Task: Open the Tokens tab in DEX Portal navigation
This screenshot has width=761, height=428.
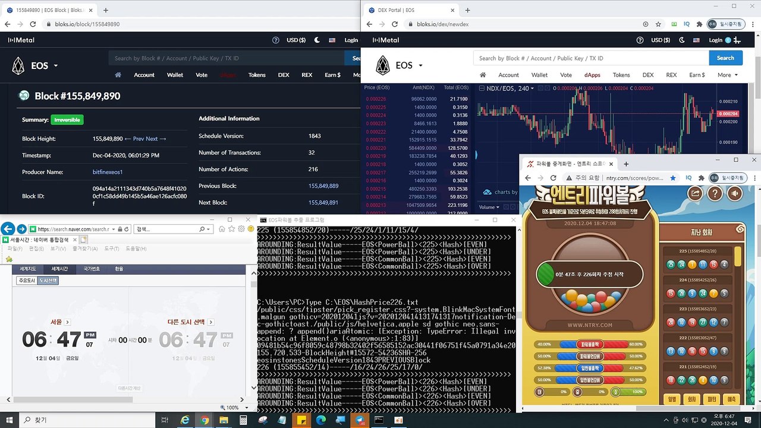Action: 621,75
